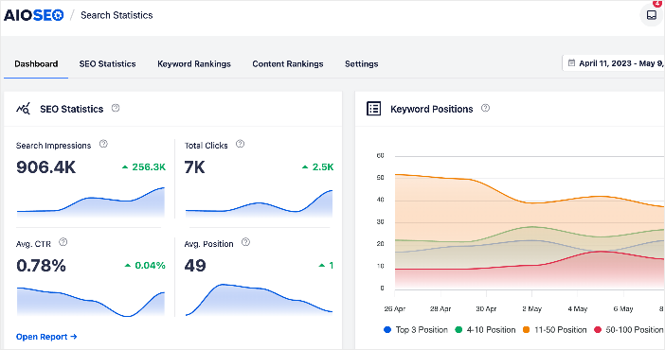Toggle 11-50 Position legend series

(555, 329)
